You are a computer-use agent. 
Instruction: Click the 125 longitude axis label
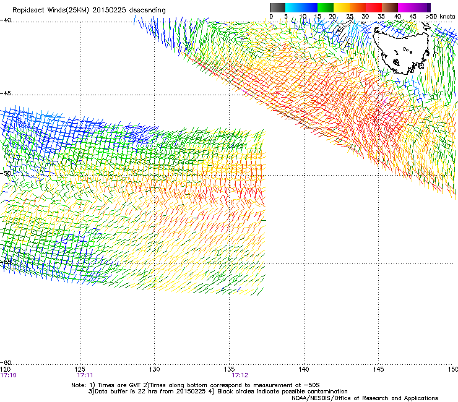click(80, 369)
